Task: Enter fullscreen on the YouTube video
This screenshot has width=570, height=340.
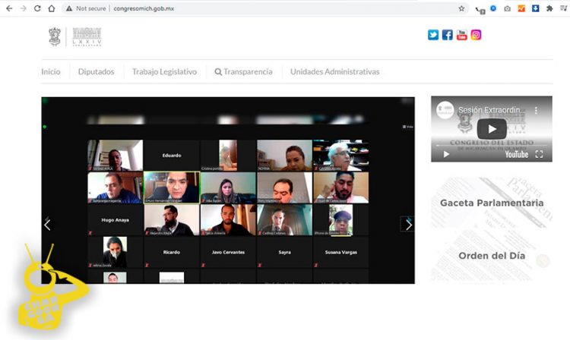Action: pyautogui.click(x=539, y=154)
